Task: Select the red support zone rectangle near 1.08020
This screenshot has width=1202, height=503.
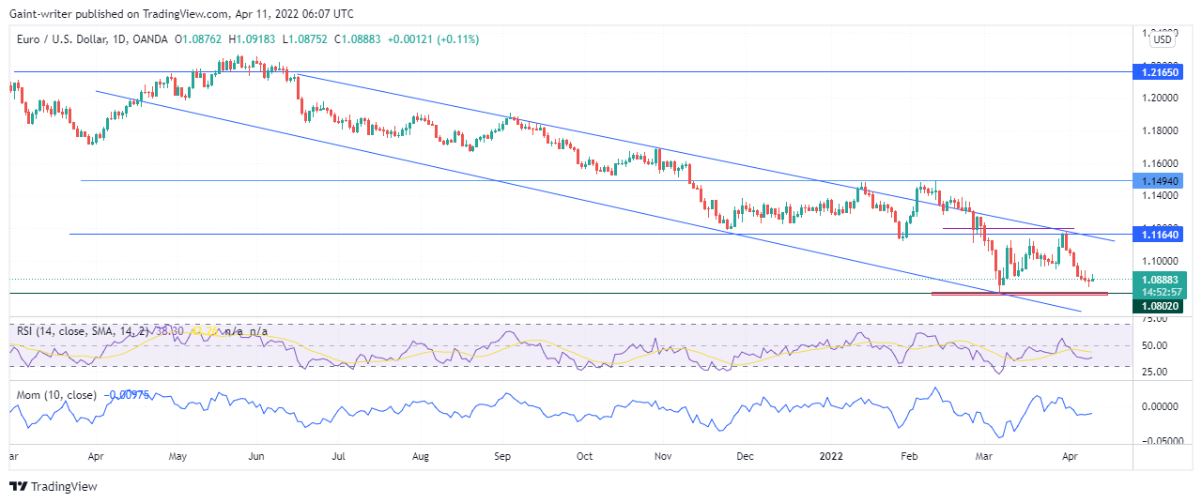Action: tap(1019, 295)
